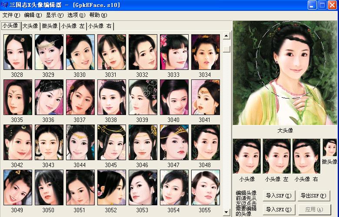Click the 导入SFX(S) button
339x217 pixels.
(x=279, y=210)
